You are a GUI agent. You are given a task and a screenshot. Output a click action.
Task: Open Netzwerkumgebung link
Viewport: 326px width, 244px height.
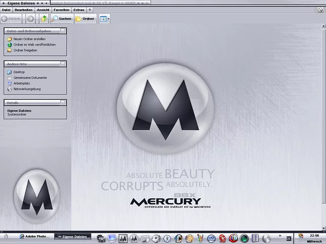27,89
